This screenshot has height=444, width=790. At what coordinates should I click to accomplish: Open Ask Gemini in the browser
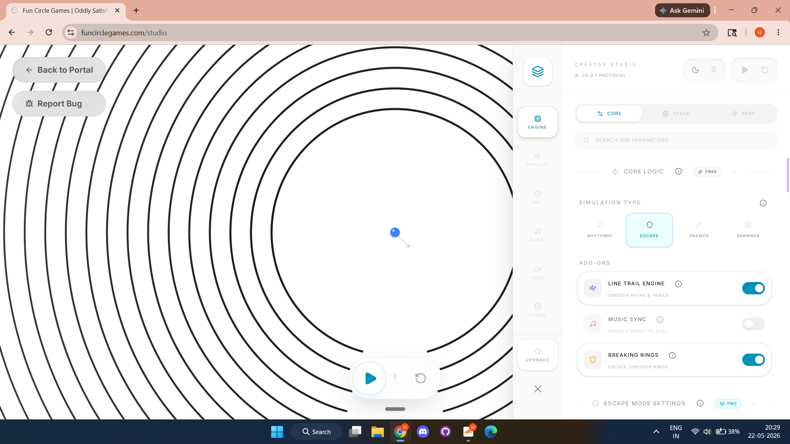[x=682, y=10]
